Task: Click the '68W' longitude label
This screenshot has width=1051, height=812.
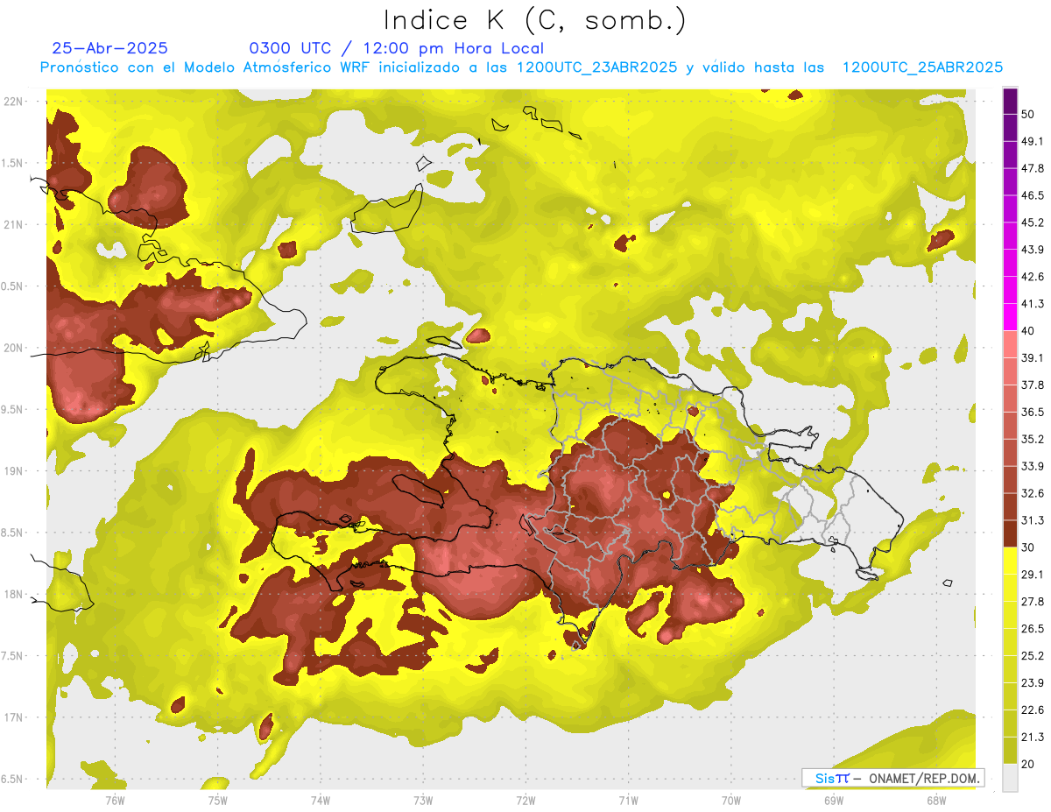Action: point(935,800)
